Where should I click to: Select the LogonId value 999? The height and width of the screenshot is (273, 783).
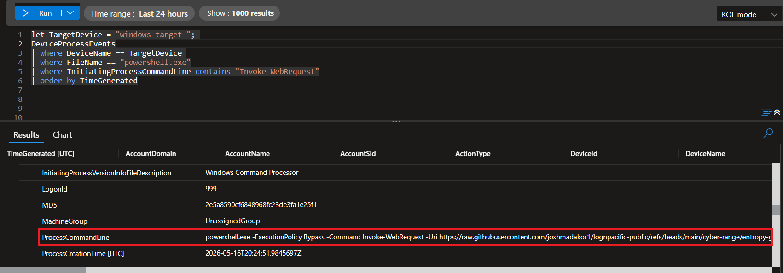(211, 189)
